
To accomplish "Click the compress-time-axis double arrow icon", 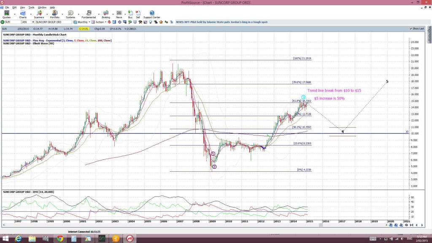I will click(x=406, y=225).
